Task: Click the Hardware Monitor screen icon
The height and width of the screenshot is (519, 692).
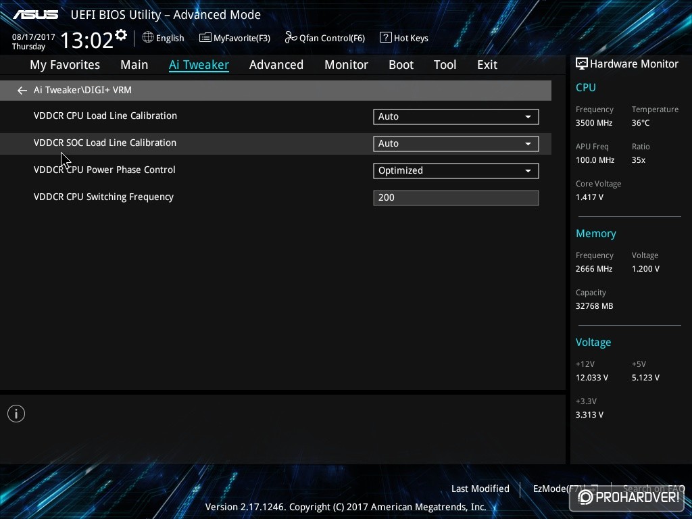Action: click(582, 64)
